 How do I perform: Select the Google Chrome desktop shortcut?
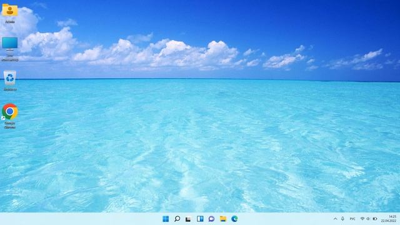(x=10, y=116)
